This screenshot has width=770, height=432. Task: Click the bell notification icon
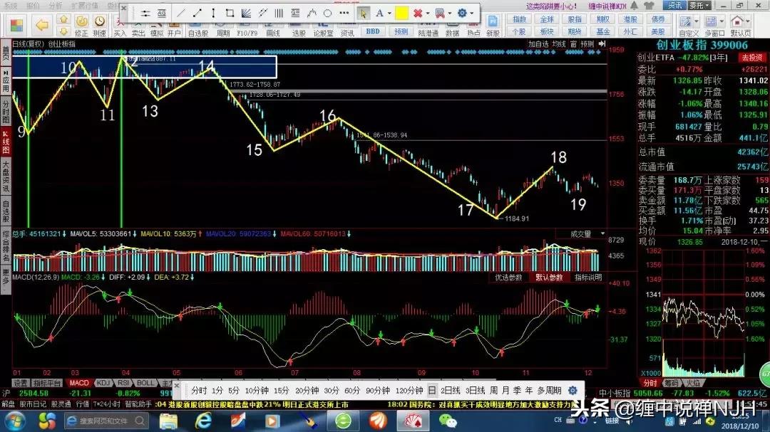(635, 6)
